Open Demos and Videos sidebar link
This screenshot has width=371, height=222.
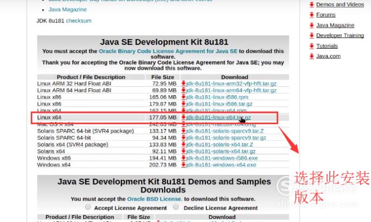coord(340,4)
